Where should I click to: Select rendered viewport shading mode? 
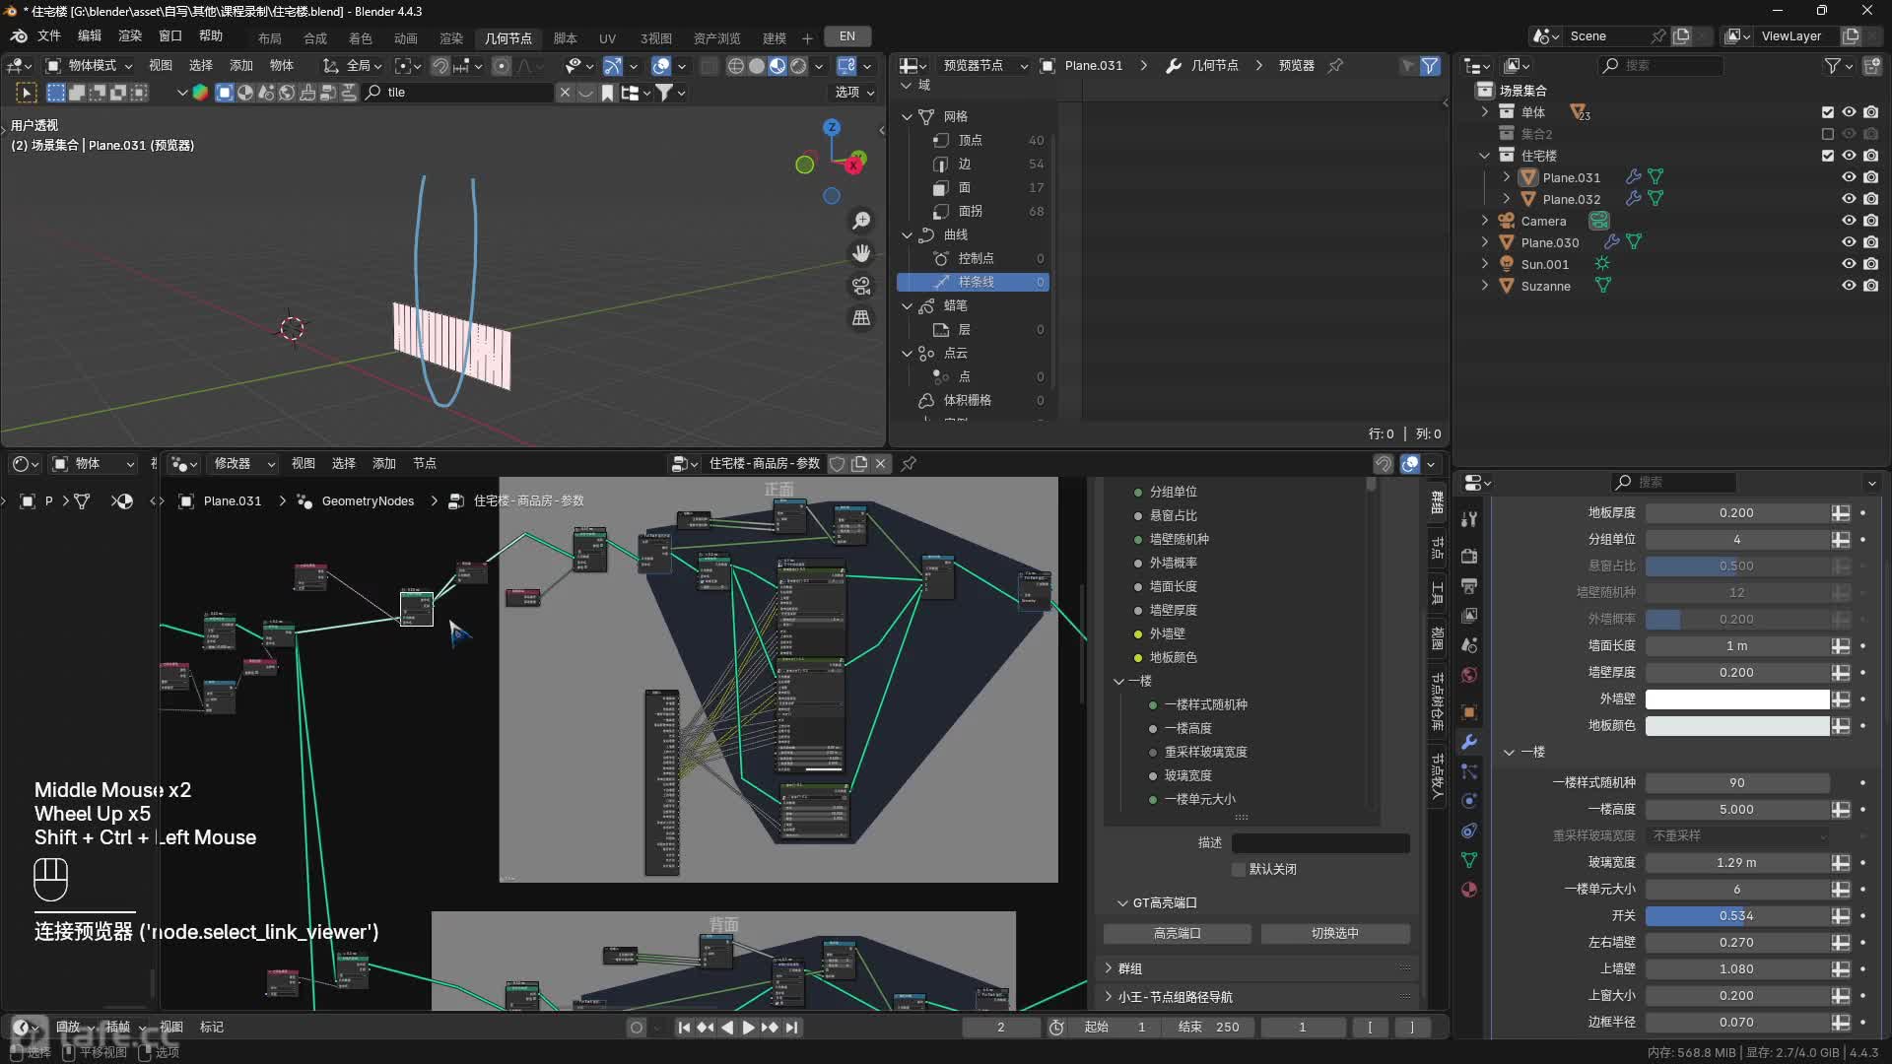coord(798,66)
